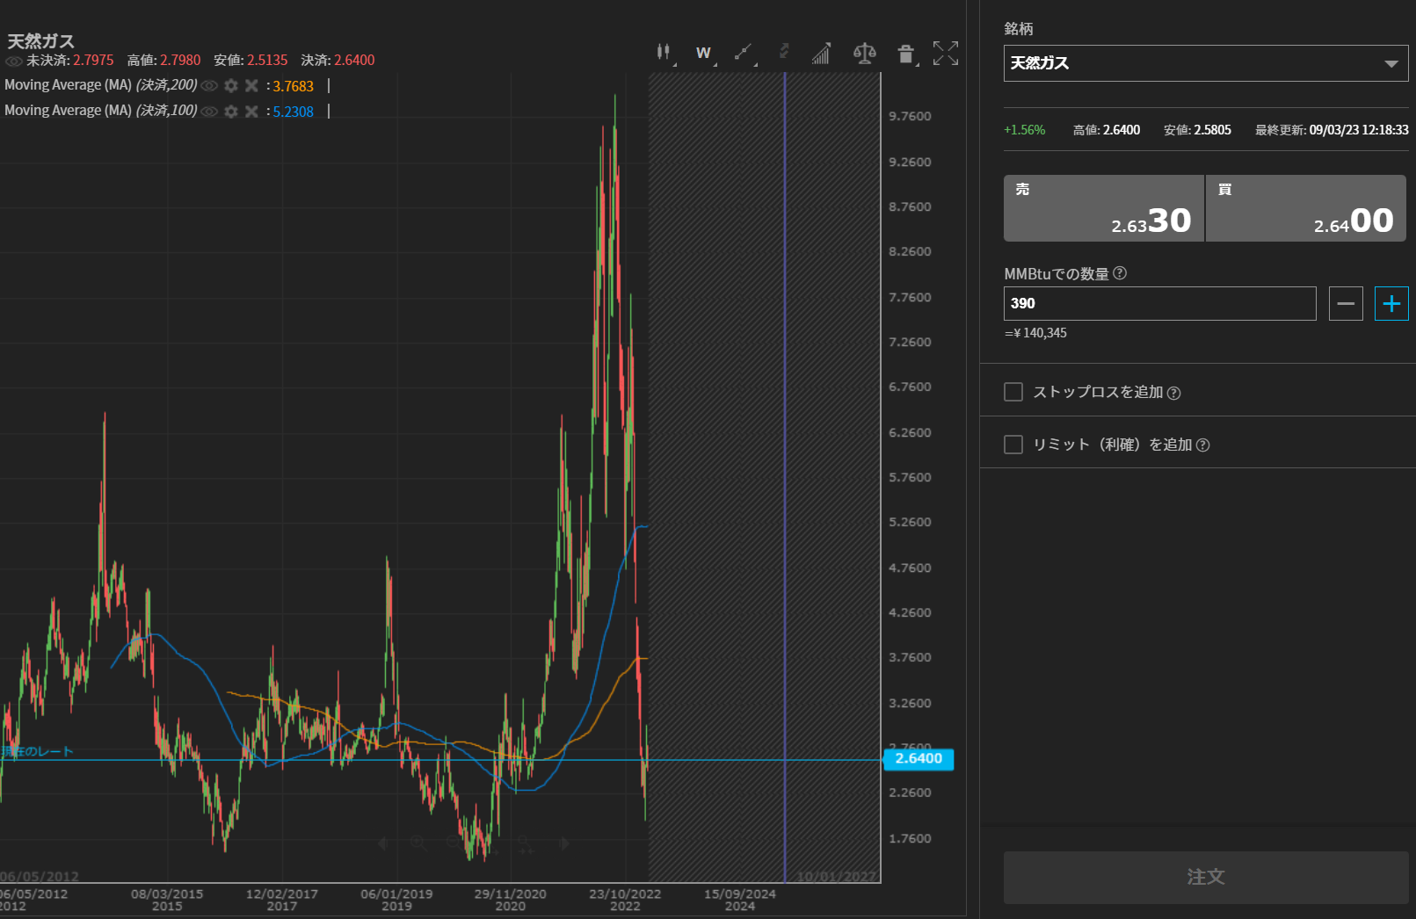Enable the ストップロスを追加 checkbox
Image resolution: width=1416 pixels, height=919 pixels.
point(1013,392)
